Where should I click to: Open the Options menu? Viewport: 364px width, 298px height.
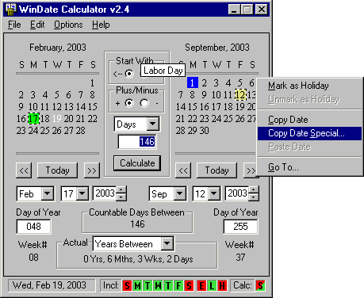point(68,25)
